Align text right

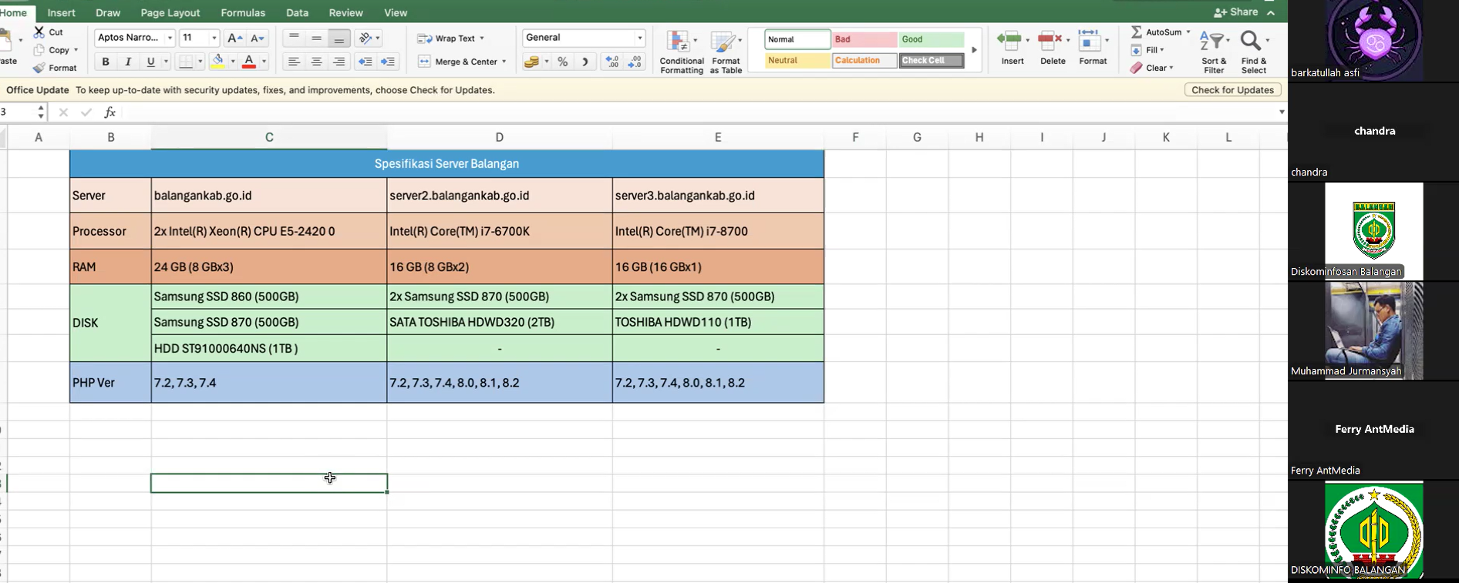pyautogui.click(x=339, y=62)
